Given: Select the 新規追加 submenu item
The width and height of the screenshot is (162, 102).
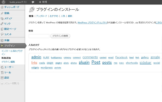Looking at the screenshot, I should tap(6, 58).
